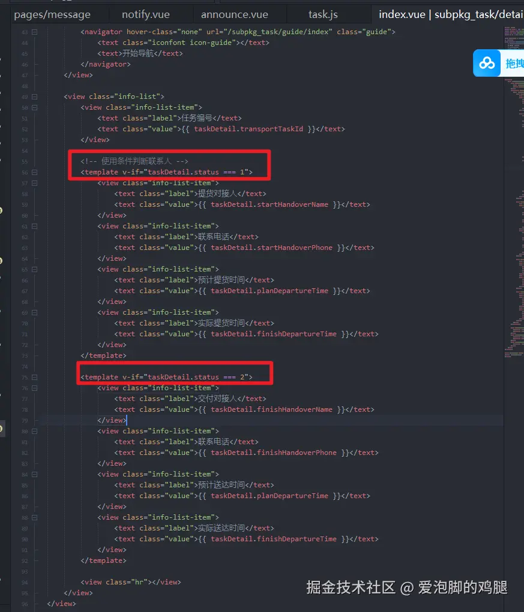The width and height of the screenshot is (524, 612).
Task: Click the 预计提货时间 label text
Action: click(221, 280)
